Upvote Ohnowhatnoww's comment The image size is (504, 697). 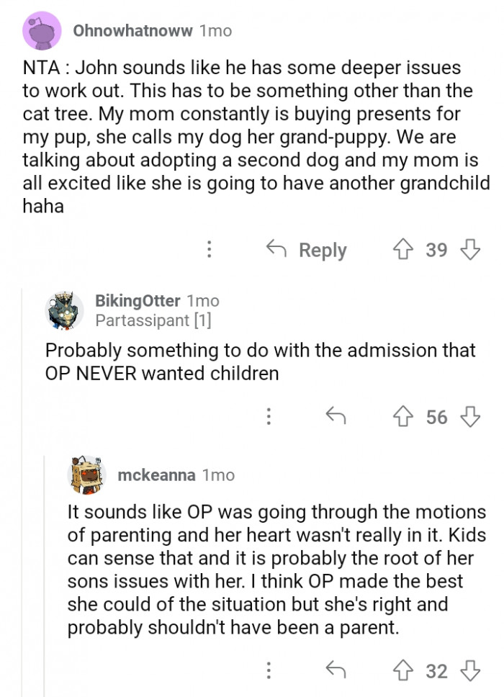click(402, 250)
